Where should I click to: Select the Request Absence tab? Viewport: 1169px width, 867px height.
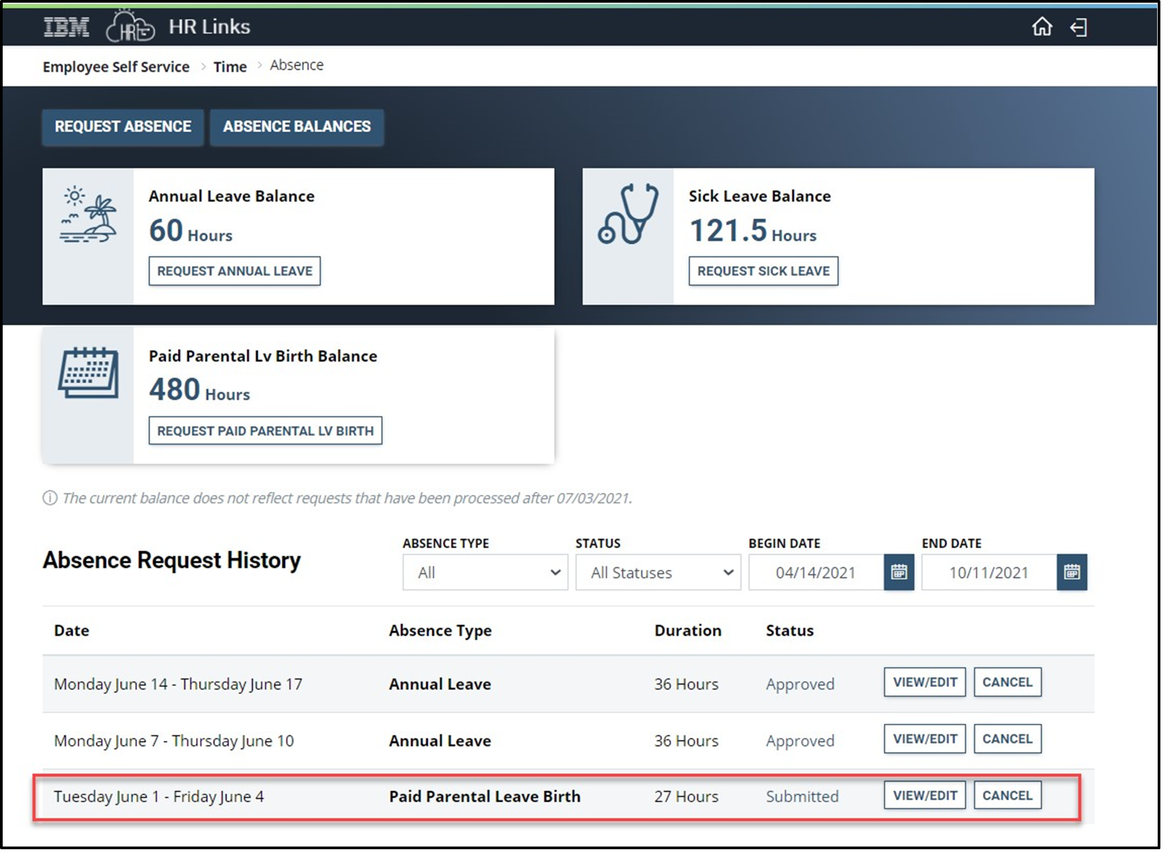click(123, 127)
